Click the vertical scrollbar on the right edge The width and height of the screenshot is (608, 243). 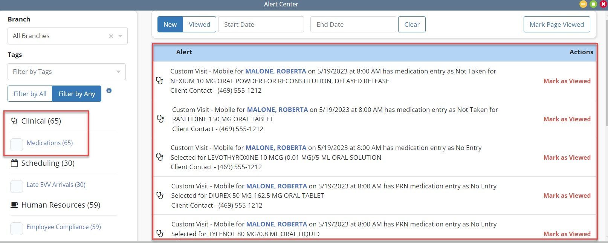(605, 75)
